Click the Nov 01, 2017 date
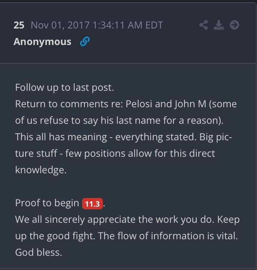The width and height of the screenshot is (257, 270). pyautogui.click(x=60, y=25)
